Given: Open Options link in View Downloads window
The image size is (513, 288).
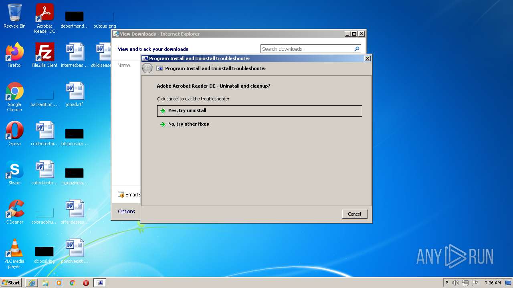Looking at the screenshot, I should [x=126, y=212].
